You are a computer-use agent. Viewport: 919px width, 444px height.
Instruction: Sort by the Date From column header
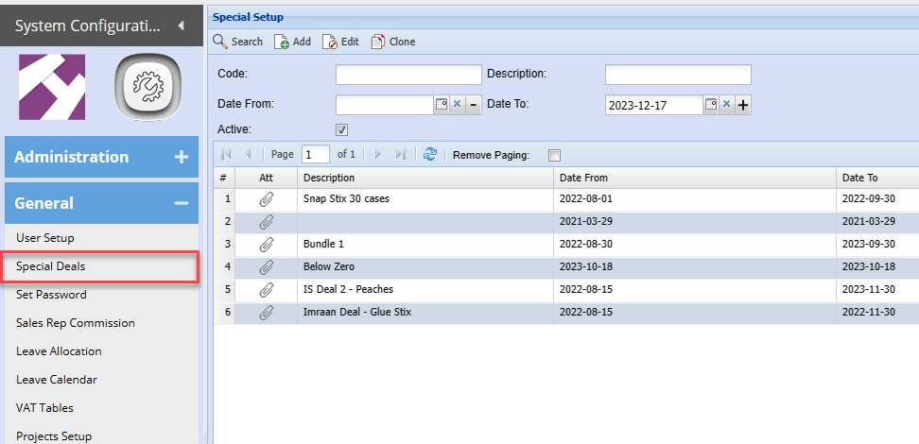[x=695, y=178]
